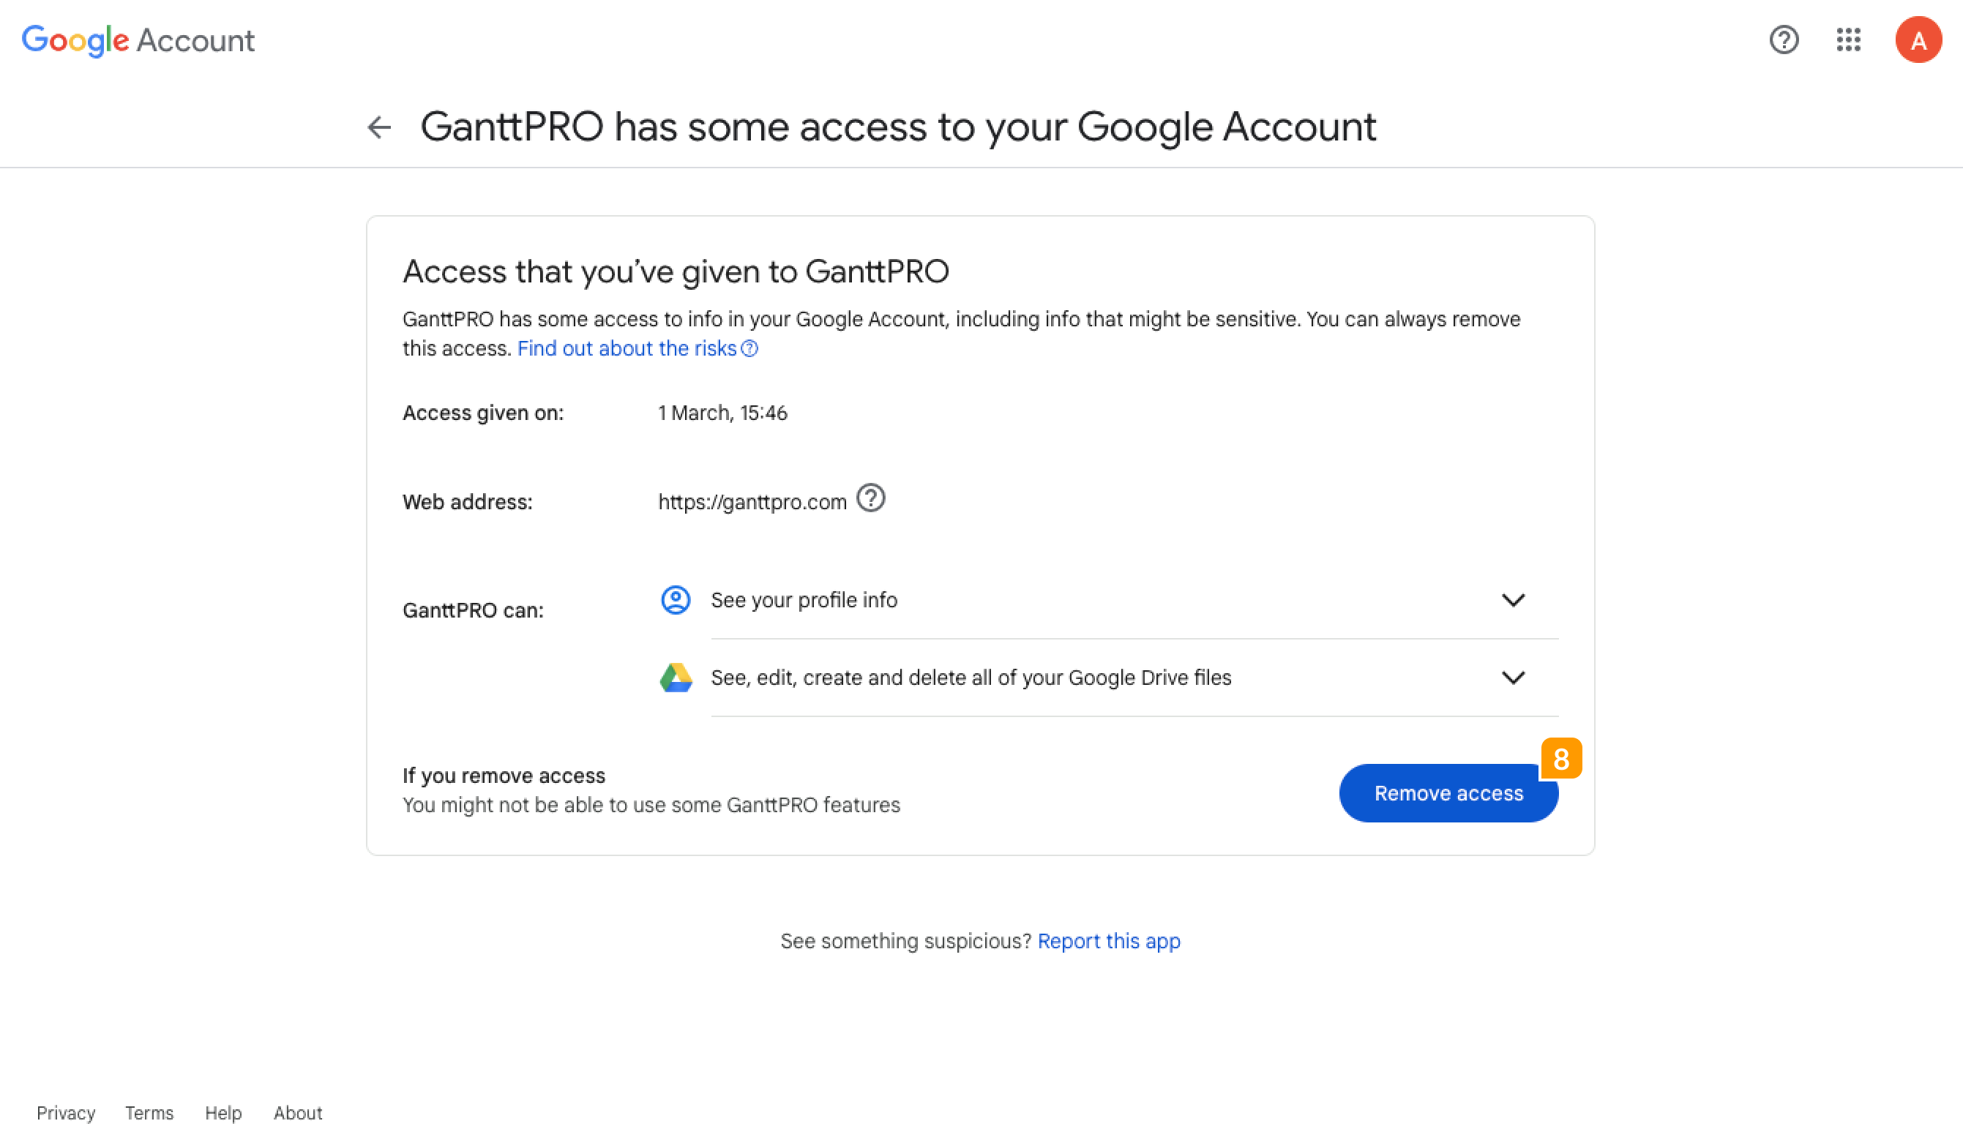Select the Privacy footer menu item
1963x1140 pixels.
(x=65, y=1113)
